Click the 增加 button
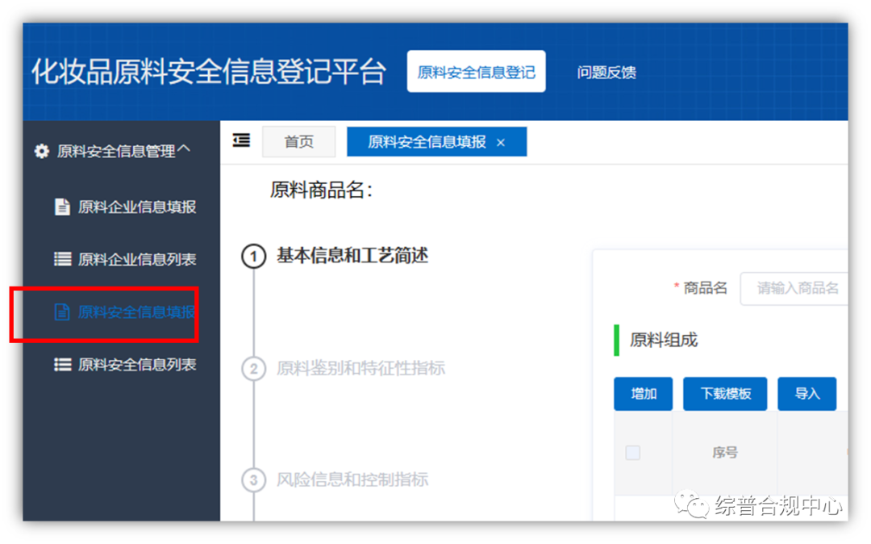871x544 pixels. [643, 394]
